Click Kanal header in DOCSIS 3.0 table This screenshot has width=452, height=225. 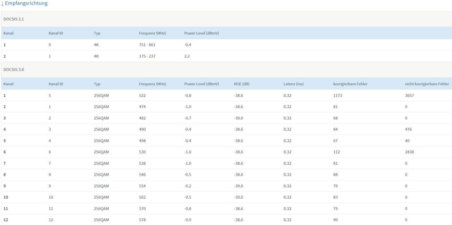coord(8,84)
